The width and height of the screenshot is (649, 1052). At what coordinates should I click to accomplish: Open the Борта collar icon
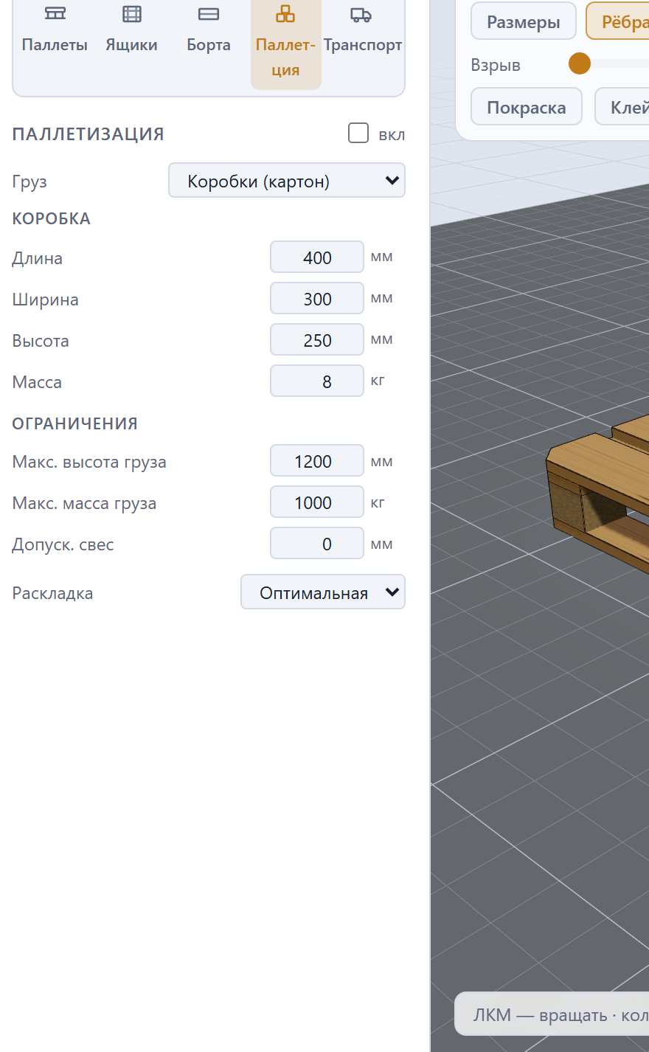coord(209,14)
